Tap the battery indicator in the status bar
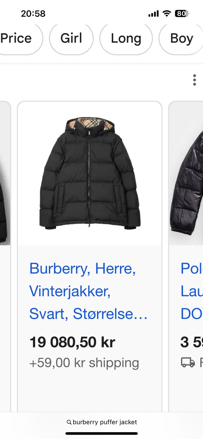The image size is (203, 439). click(182, 13)
